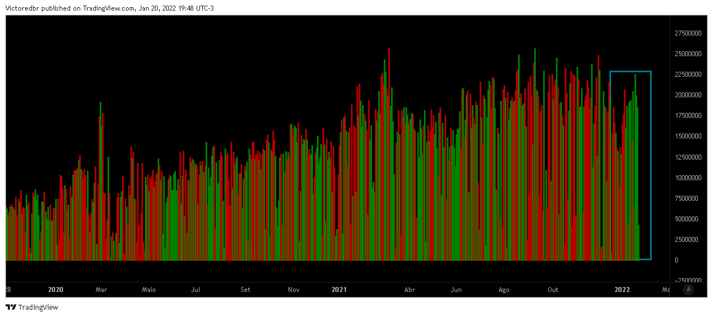Click the 2021 year label on time axis
713x317 pixels.
tap(339, 290)
